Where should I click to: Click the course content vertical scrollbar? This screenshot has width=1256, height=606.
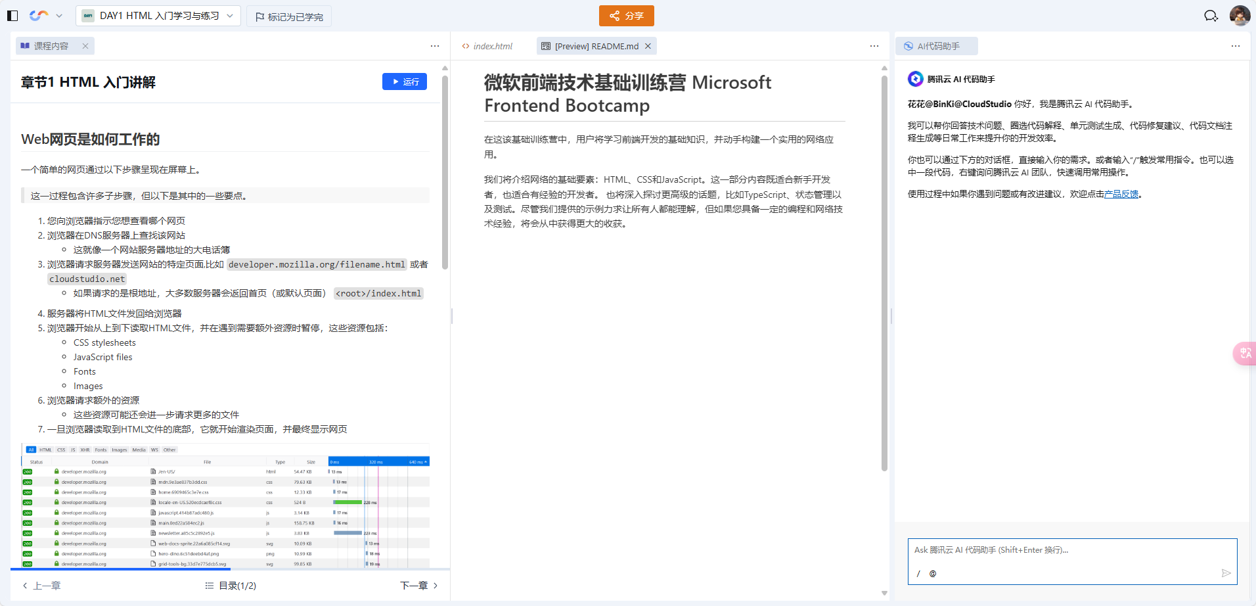[x=445, y=172]
